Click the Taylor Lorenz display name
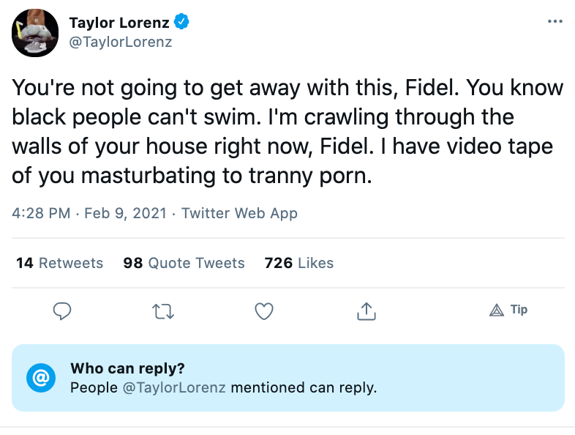The height and width of the screenshot is (435, 575). coord(120,23)
